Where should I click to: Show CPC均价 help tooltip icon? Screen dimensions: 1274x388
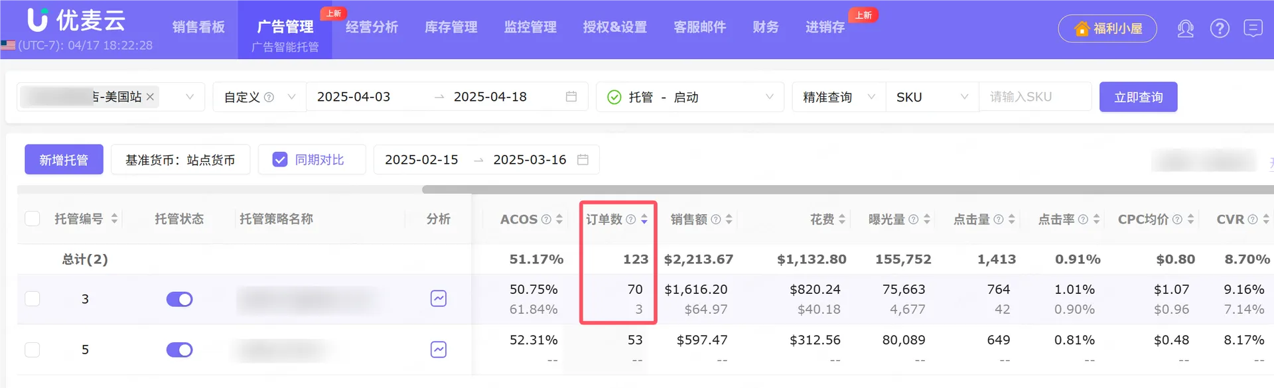point(1177,220)
